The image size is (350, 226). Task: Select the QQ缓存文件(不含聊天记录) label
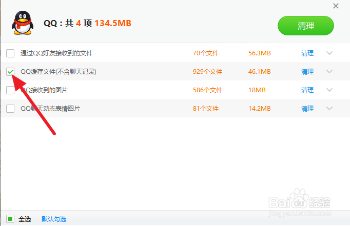tap(59, 72)
